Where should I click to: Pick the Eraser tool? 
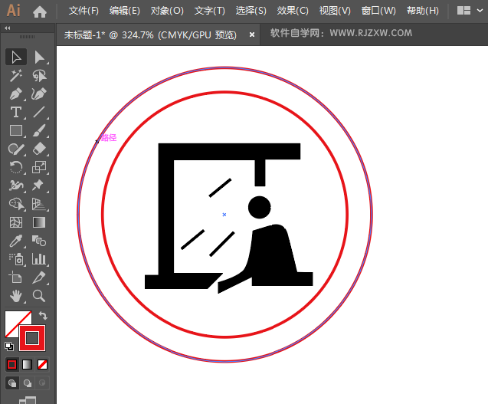pyautogui.click(x=39, y=149)
